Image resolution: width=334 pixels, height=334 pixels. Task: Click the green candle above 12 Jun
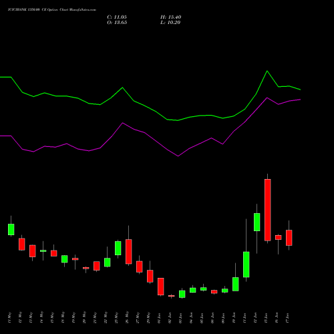click(x=257, y=222)
